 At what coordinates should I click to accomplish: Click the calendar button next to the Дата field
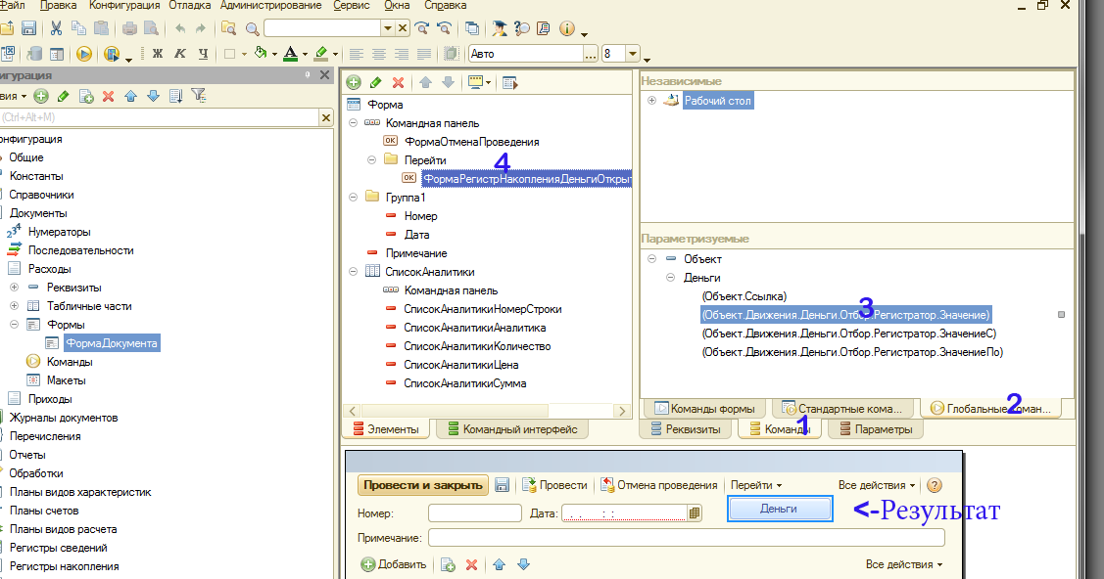click(695, 512)
